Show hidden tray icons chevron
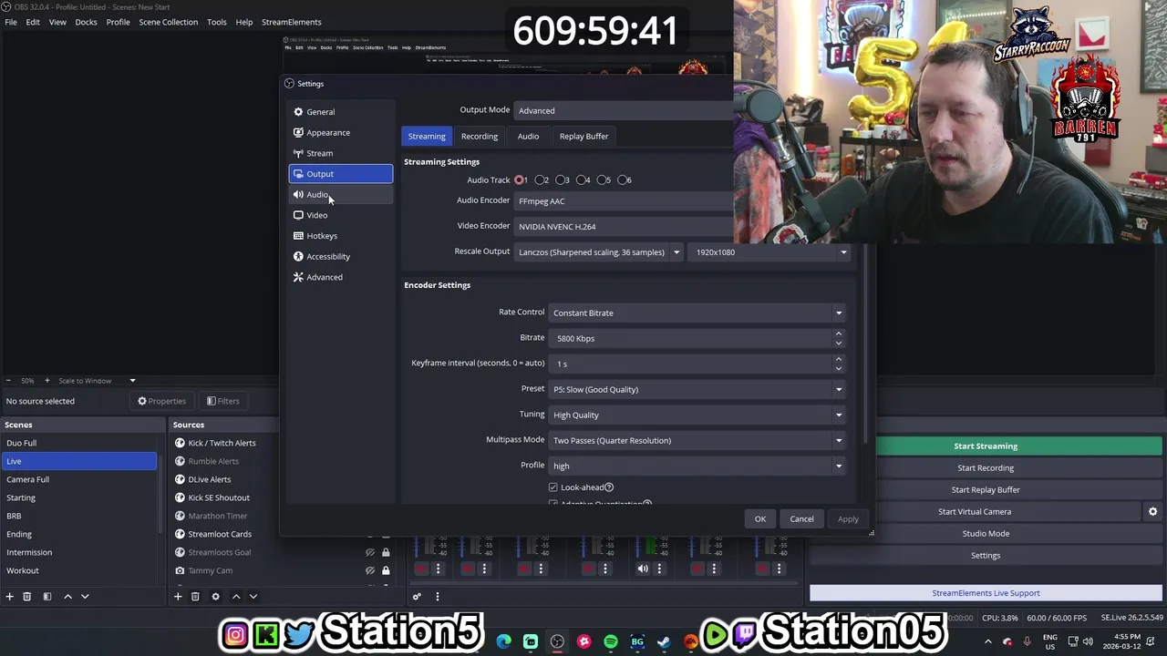 click(x=987, y=641)
